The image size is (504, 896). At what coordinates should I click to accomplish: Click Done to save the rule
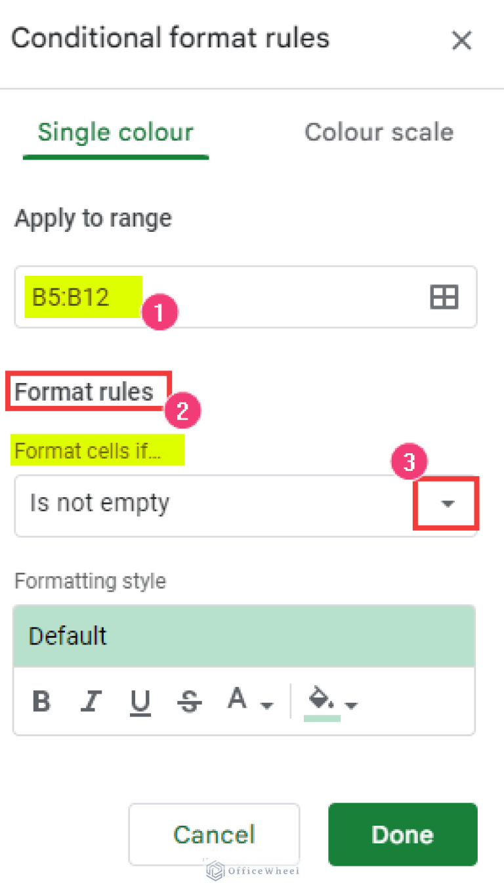(402, 834)
